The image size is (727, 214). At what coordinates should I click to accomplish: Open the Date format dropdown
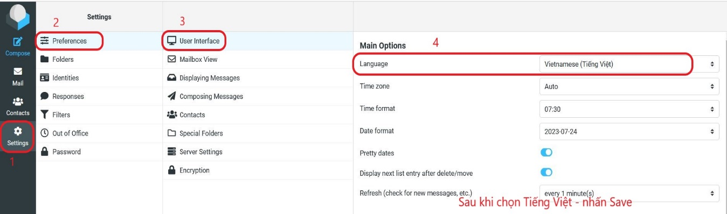(x=629, y=131)
